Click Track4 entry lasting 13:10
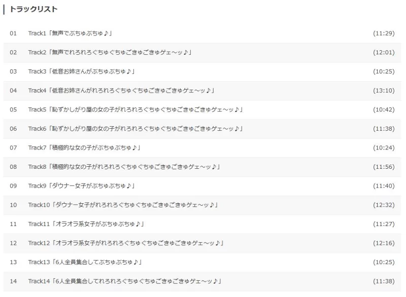 (202, 91)
